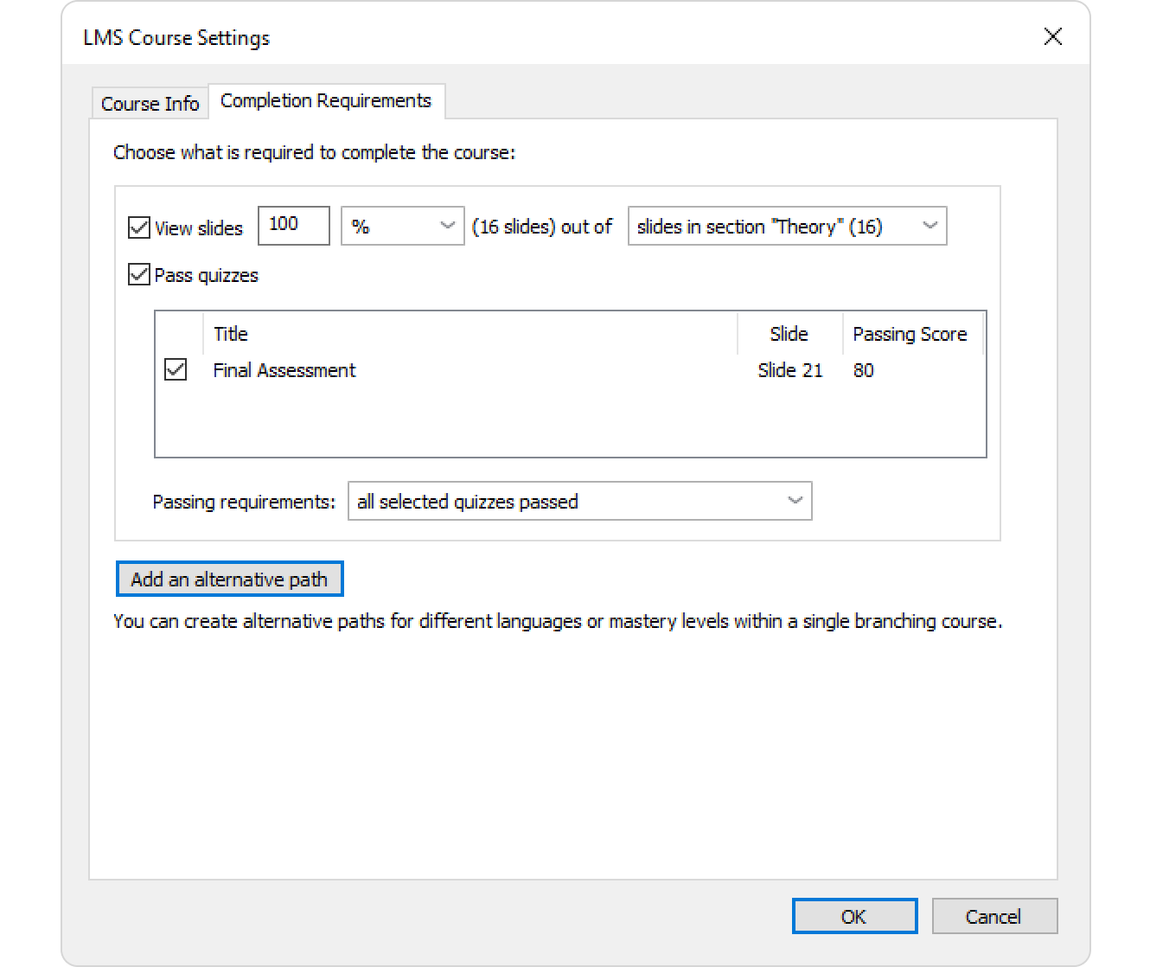Click the passing score value 80
The width and height of the screenshot is (1150, 967).
(x=863, y=370)
